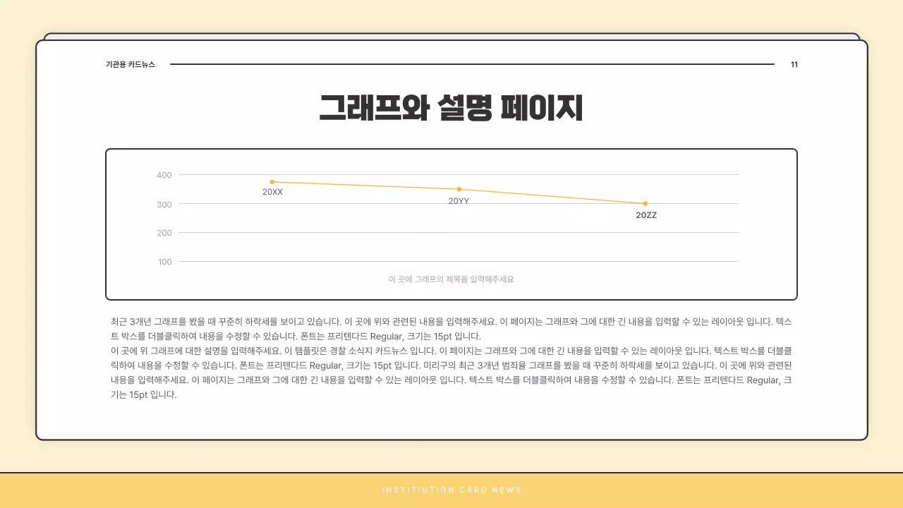Select the yellow data point labeled 20XX
This screenshot has height=508, width=903.
tap(273, 181)
